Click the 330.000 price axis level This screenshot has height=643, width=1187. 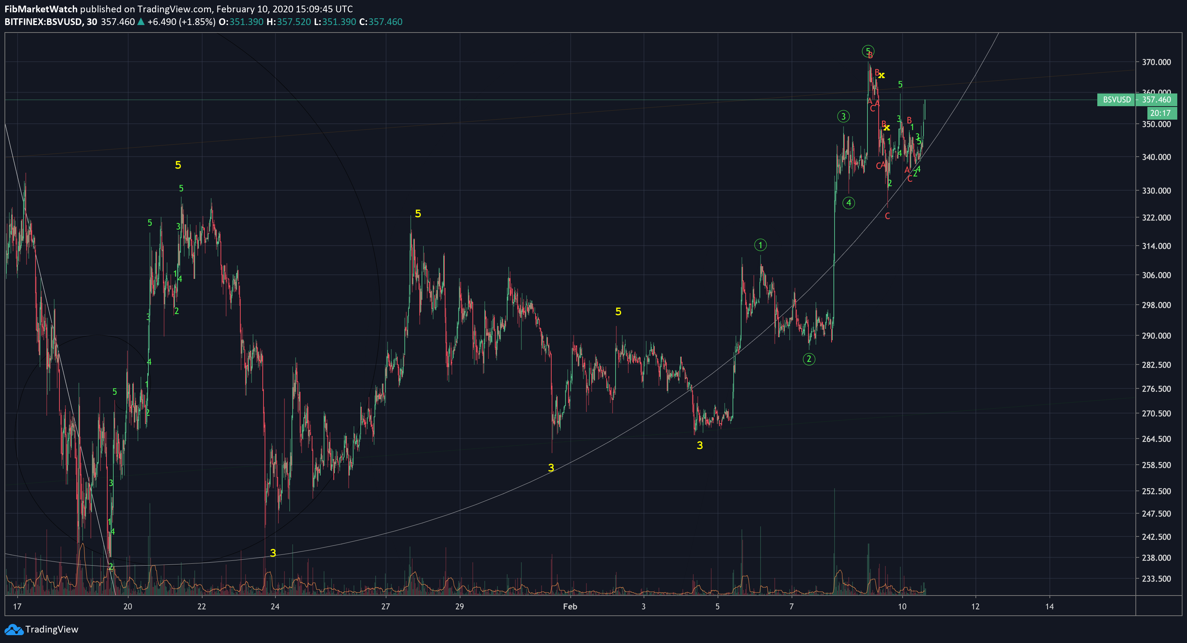1156,190
